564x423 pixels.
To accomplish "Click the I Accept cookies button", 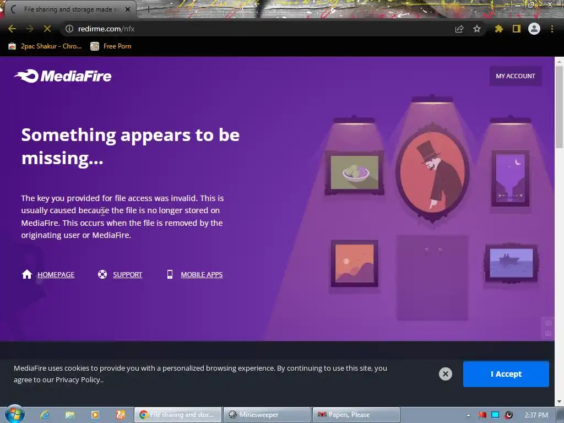I will [x=506, y=374].
